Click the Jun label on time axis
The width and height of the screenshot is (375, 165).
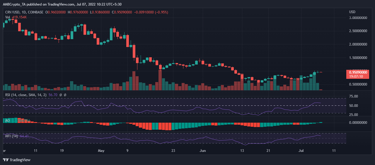tap(202, 151)
